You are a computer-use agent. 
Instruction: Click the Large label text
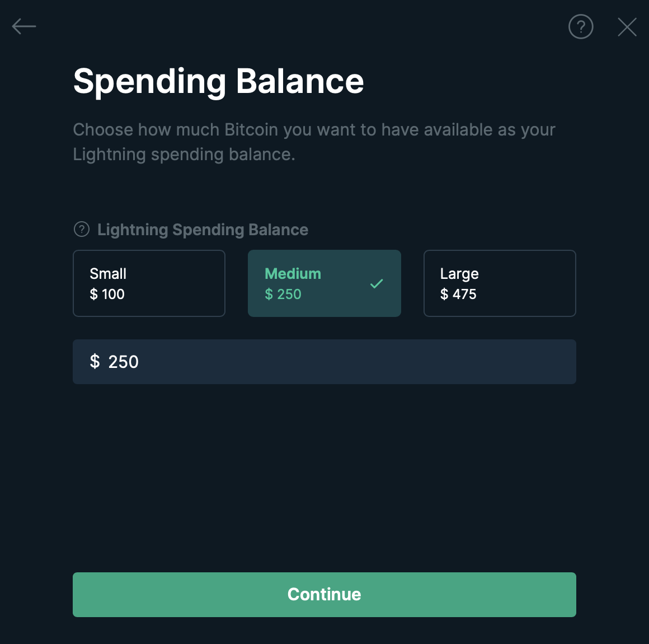[x=459, y=274]
